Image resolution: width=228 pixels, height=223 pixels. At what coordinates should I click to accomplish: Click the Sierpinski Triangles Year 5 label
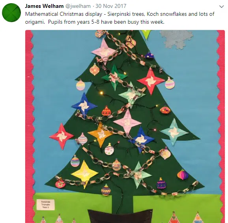point(45,205)
